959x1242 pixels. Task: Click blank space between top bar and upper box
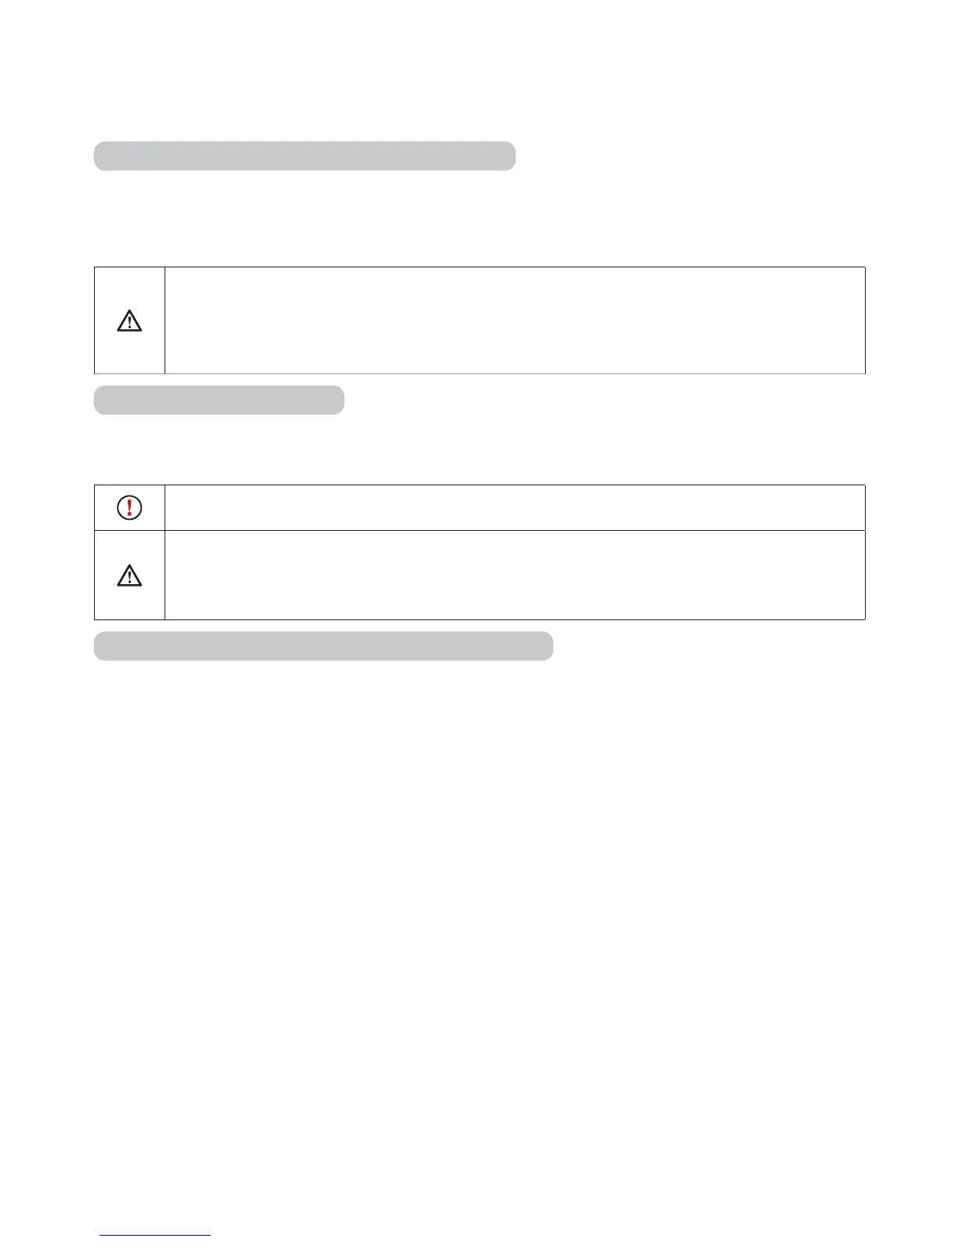470,220
